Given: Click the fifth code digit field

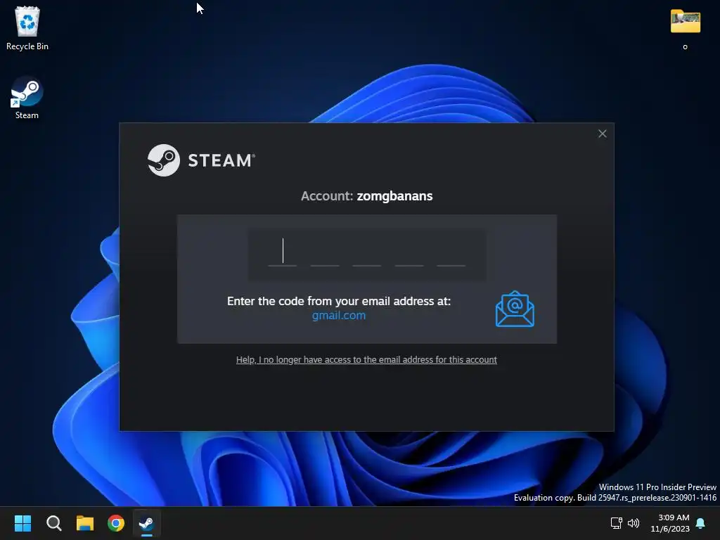Looking at the screenshot, I should 451,252.
